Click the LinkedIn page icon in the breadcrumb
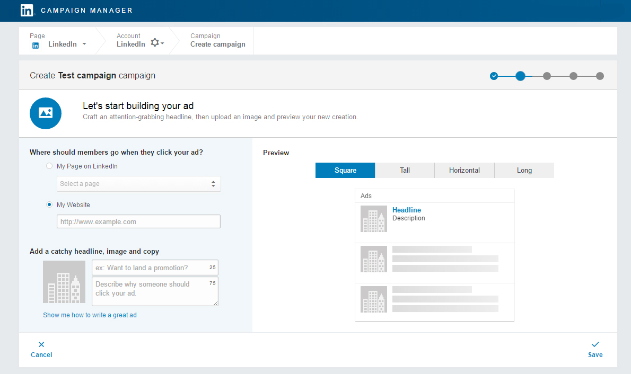Viewport: 631px width, 374px height. tap(35, 46)
